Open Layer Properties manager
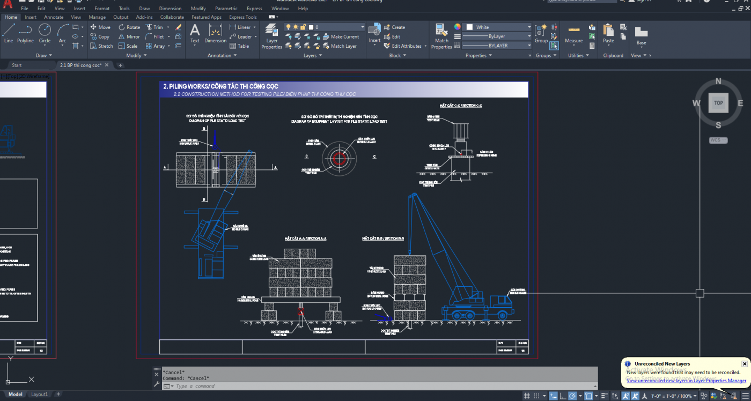 271,36
